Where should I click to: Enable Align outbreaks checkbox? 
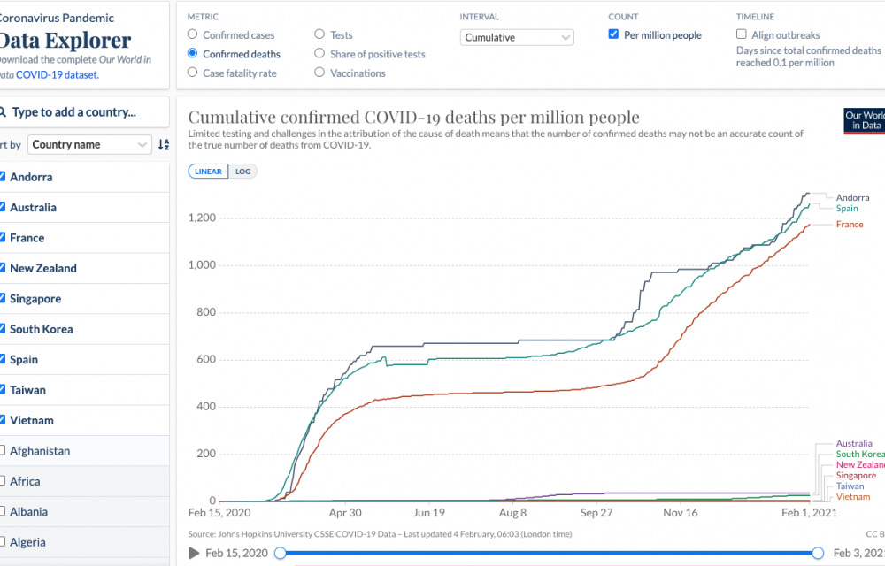[x=742, y=35]
